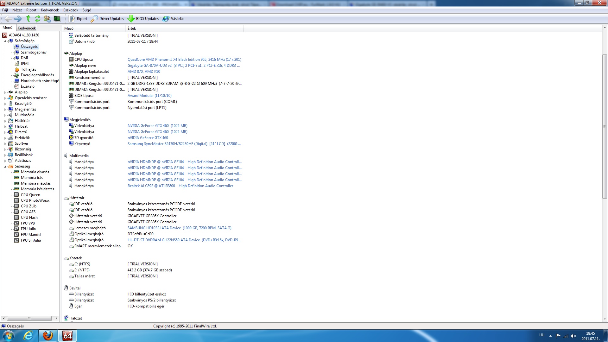
Task: Select the FPU SinJulia benchmark
Action: 31,240
